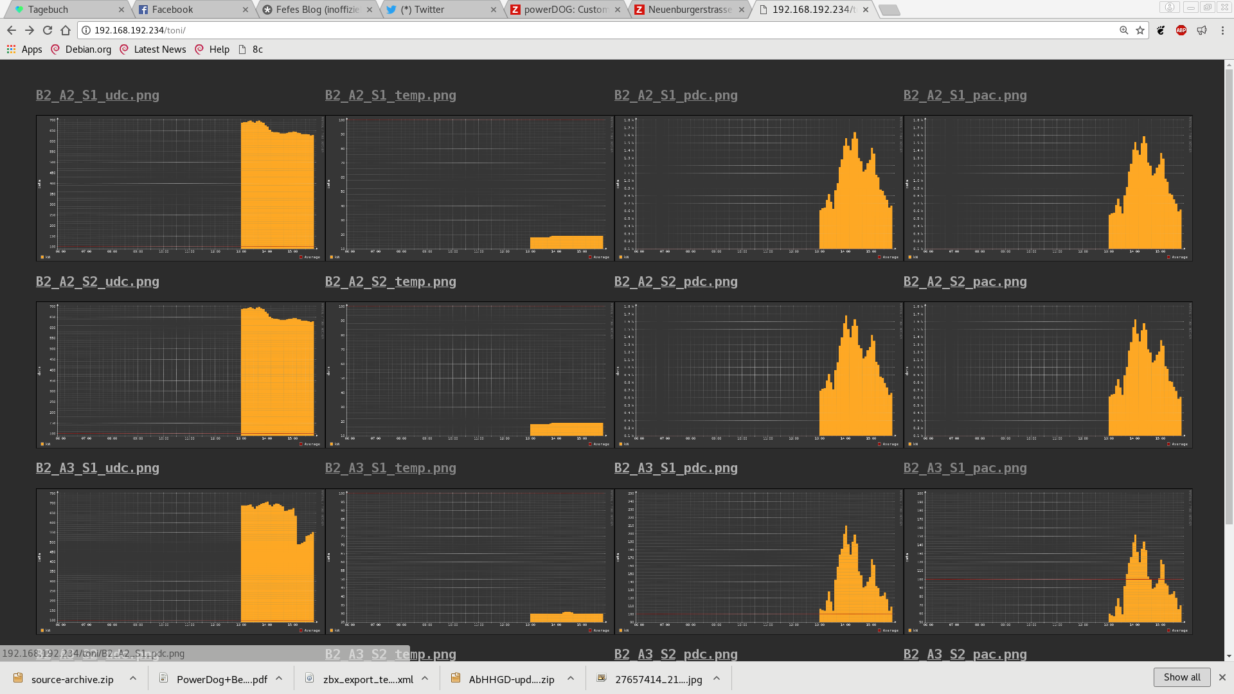
Task: Show all downloads
Action: pos(1181,677)
